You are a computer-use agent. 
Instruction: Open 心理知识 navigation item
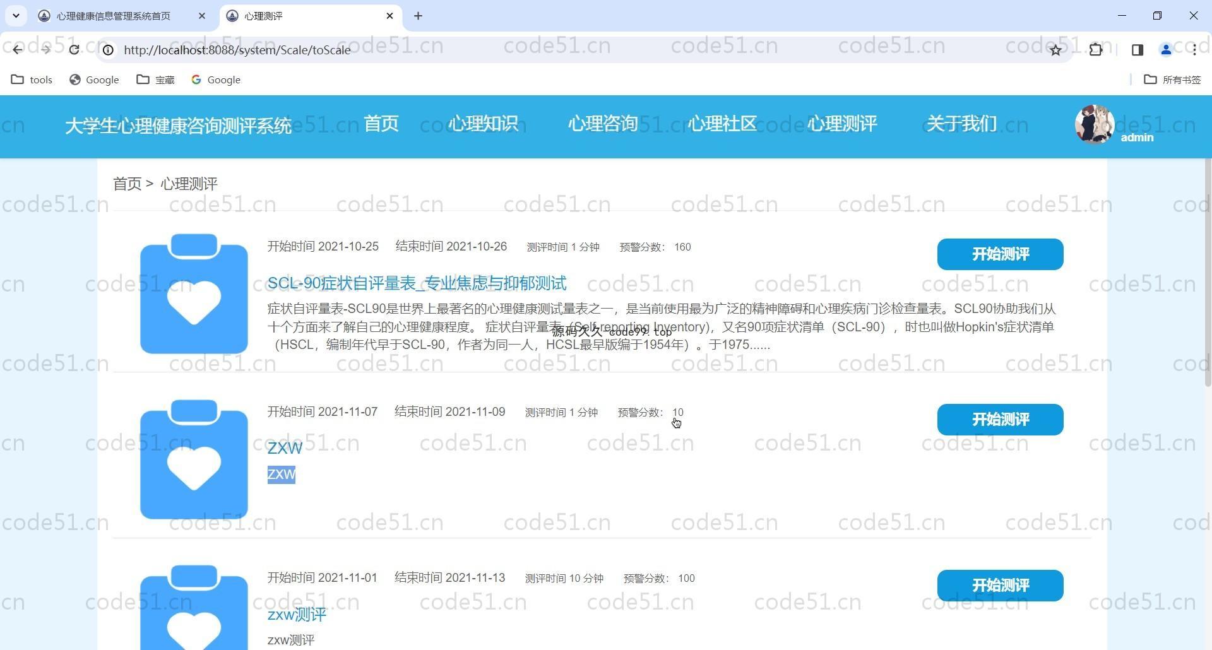(483, 124)
